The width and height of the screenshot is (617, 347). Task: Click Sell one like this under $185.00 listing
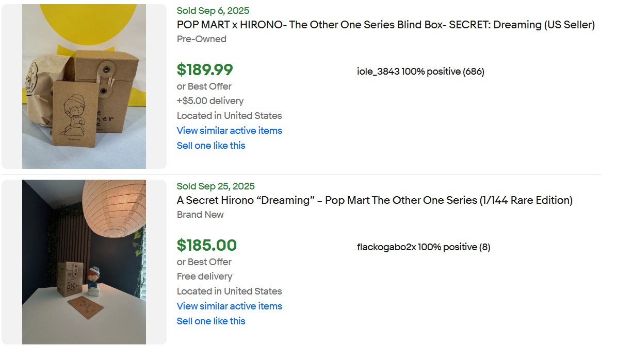click(x=210, y=321)
